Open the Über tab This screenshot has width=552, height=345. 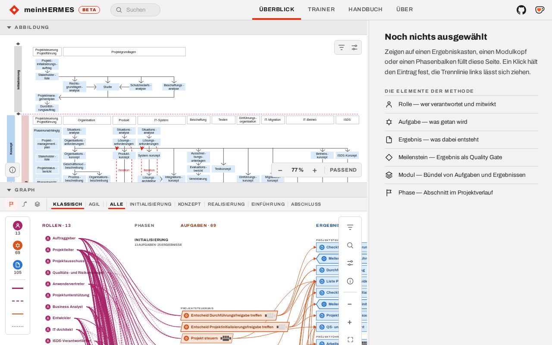(405, 9)
